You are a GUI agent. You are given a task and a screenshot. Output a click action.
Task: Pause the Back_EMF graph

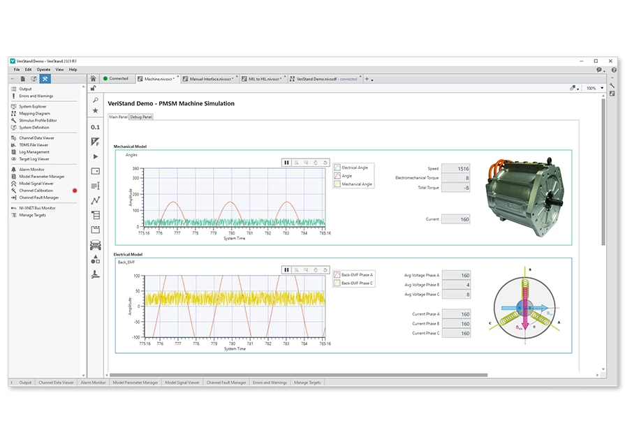coord(286,269)
